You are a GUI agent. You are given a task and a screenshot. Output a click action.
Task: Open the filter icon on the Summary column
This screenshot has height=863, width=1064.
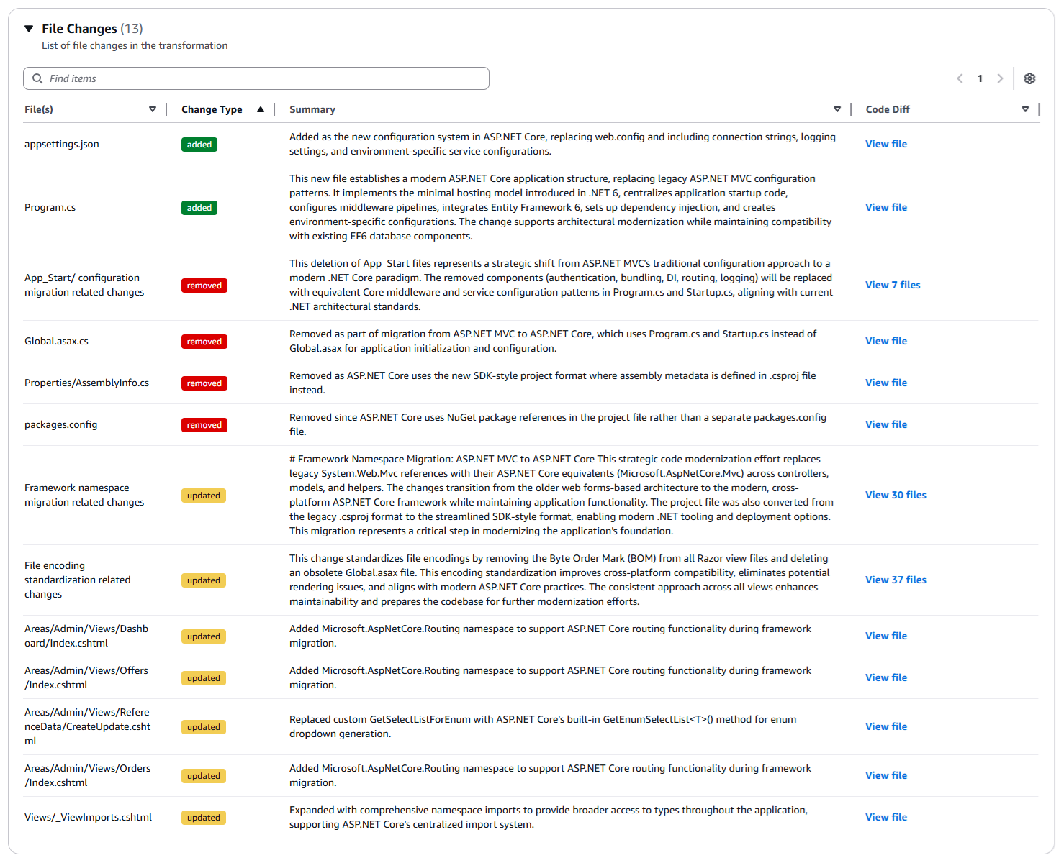(x=837, y=109)
